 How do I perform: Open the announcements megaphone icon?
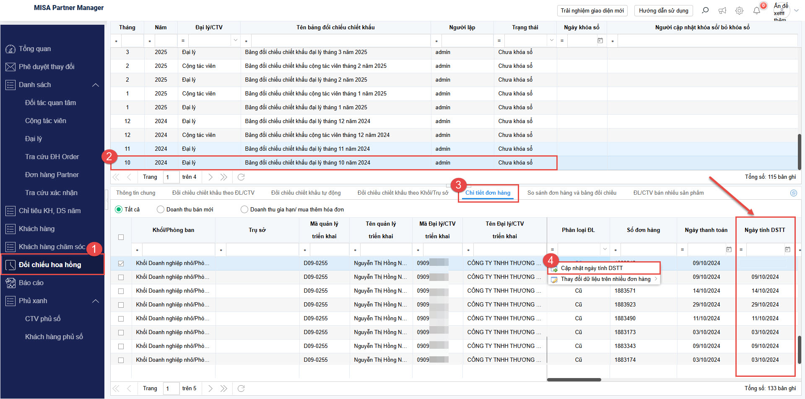pos(722,10)
